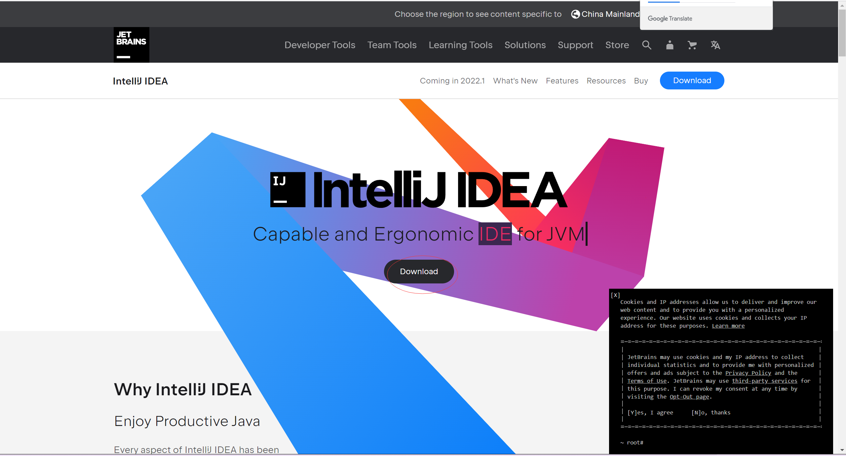Click the language translate icon
The width and height of the screenshot is (846, 456).
715,45
